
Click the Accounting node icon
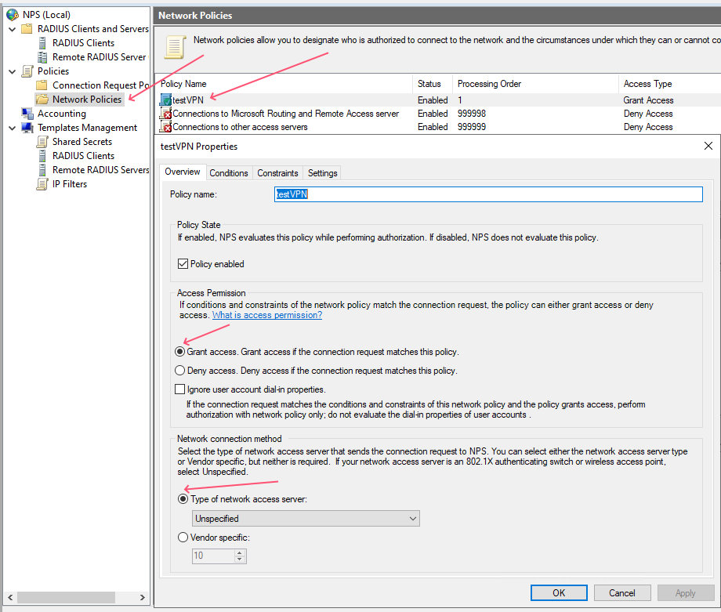tap(28, 114)
